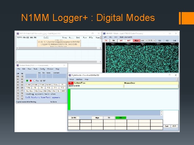The image size is (194, 145).
Task: Click the F1 S&P function key button
Action: tap(28, 85)
